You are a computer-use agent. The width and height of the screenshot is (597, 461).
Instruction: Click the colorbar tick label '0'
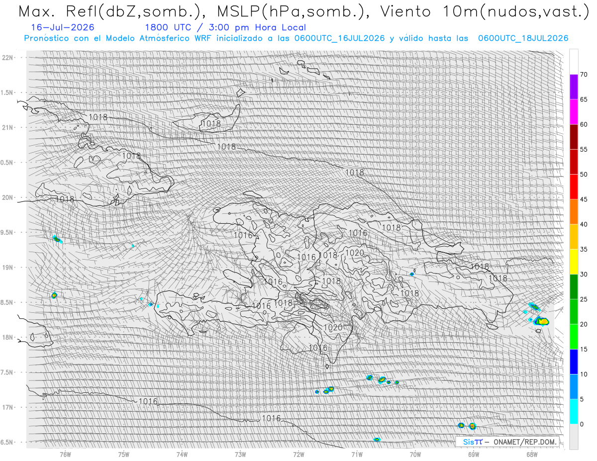pos(582,424)
